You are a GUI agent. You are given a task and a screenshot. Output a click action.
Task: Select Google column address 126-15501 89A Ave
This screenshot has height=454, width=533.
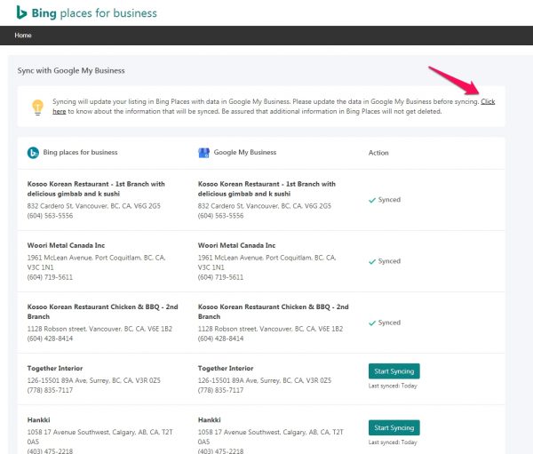point(265,380)
